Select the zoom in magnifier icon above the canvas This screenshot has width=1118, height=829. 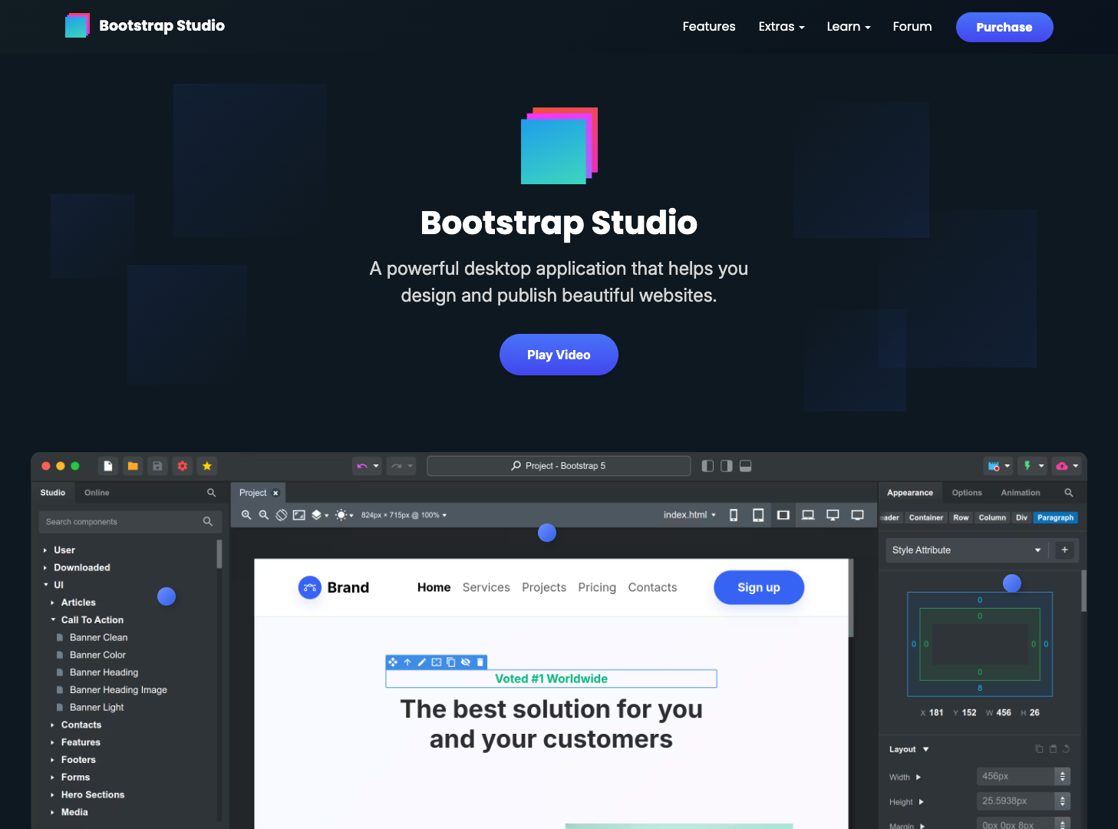pos(246,515)
